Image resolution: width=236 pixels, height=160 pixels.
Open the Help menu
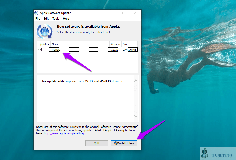pyautogui.click(x=66, y=19)
